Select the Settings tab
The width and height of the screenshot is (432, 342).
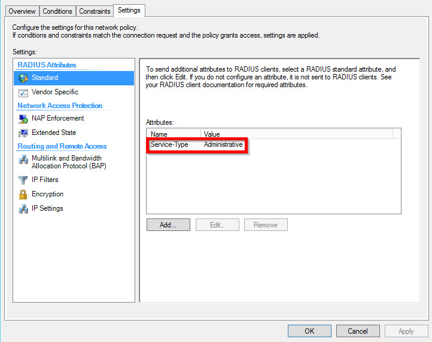(129, 11)
